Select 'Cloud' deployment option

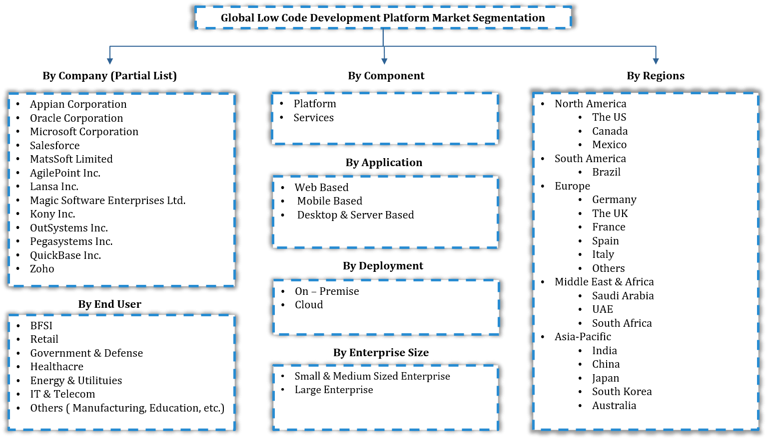pos(309,305)
